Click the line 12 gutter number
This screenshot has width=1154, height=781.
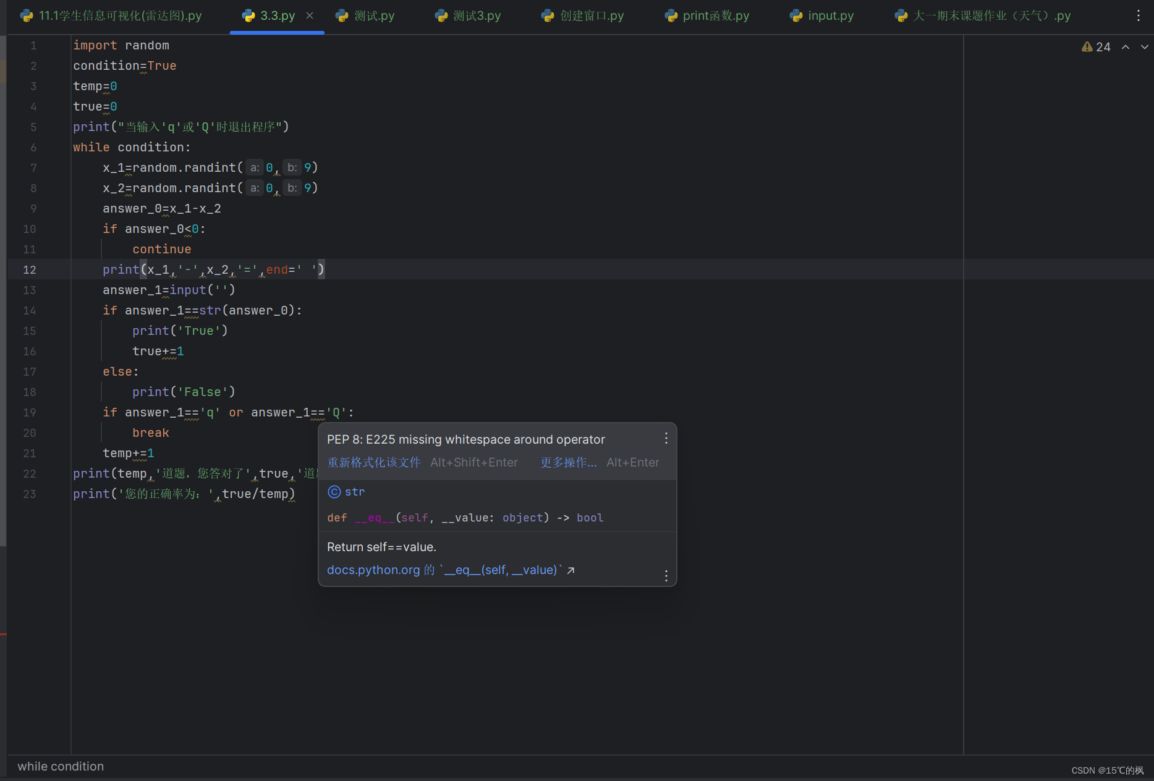tap(30, 269)
